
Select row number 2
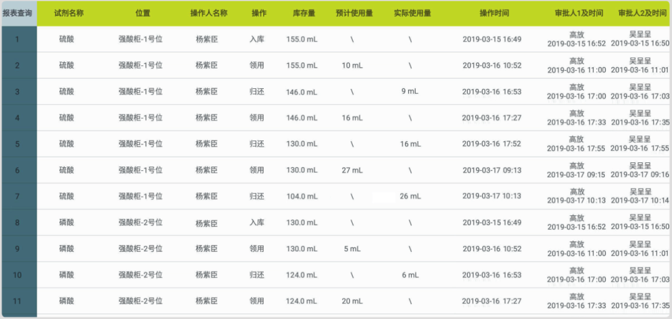coord(17,65)
